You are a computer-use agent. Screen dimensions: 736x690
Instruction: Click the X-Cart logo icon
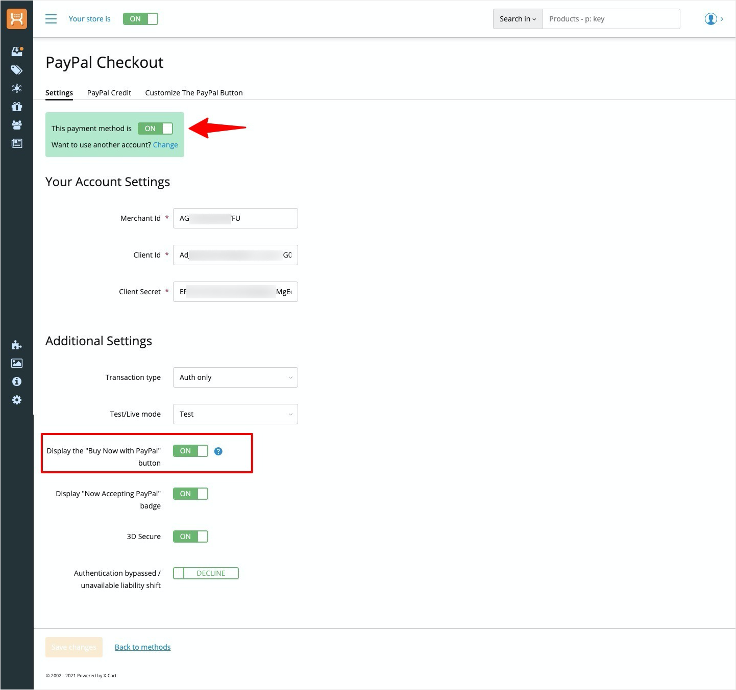point(17,19)
